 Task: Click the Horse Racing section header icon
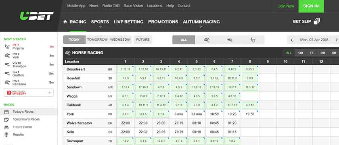(68, 53)
